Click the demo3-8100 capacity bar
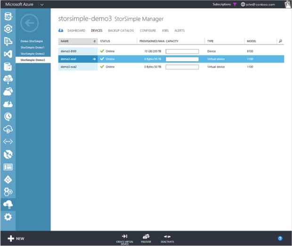This screenshot has width=292, height=246. [x=182, y=51]
